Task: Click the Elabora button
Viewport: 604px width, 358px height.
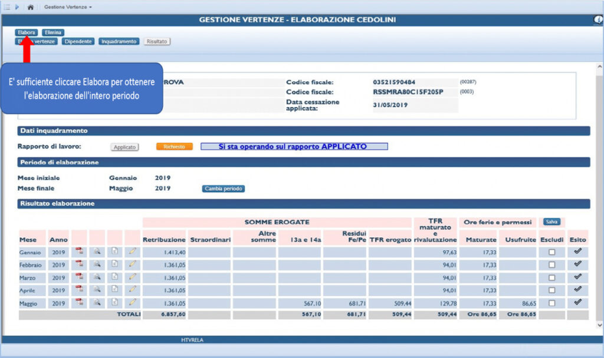Action: click(x=27, y=32)
